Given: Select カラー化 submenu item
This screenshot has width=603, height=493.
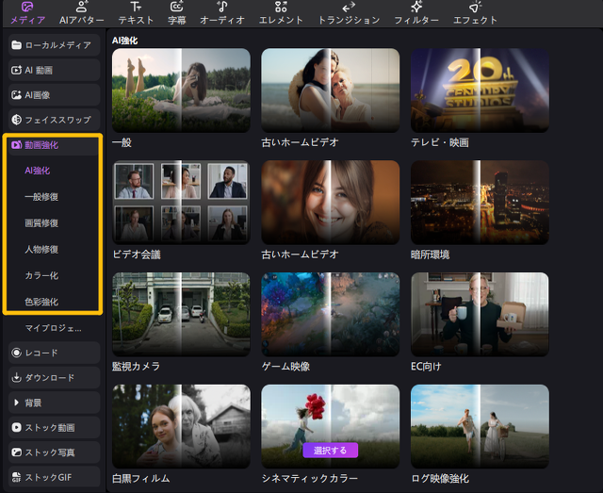Looking at the screenshot, I should [x=41, y=275].
